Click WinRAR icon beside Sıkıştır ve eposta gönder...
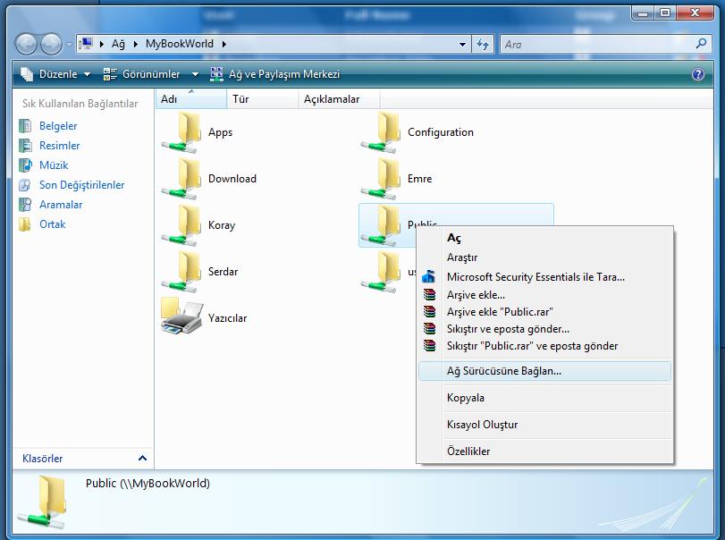This screenshot has width=725, height=540. [429, 329]
